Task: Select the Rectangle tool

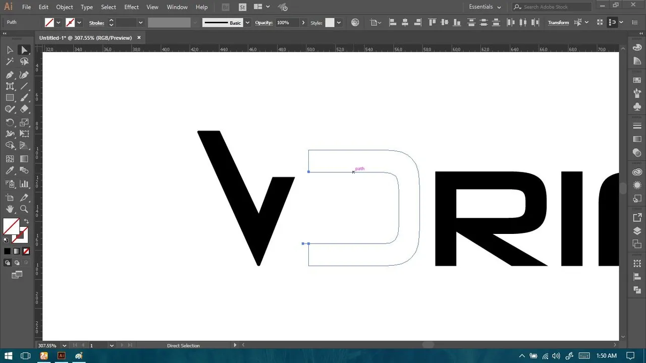Action: [10, 98]
